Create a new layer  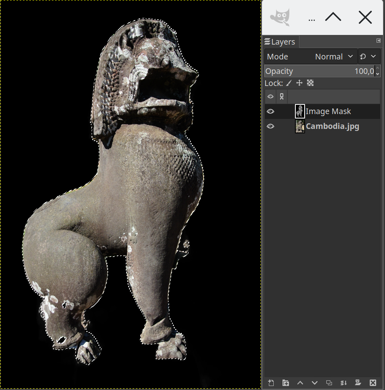[271, 383]
